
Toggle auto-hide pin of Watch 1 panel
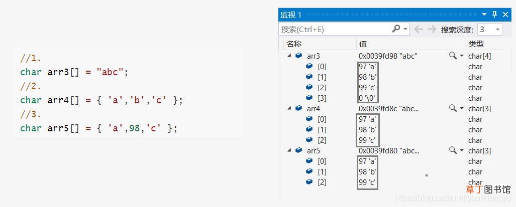click(494, 15)
